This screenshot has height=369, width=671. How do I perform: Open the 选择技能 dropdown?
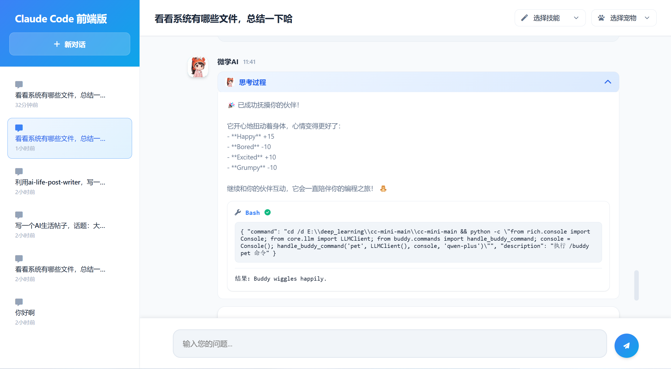550,18
